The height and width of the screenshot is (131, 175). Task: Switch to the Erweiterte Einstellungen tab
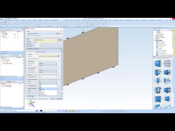pyautogui.click(x=41, y=52)
